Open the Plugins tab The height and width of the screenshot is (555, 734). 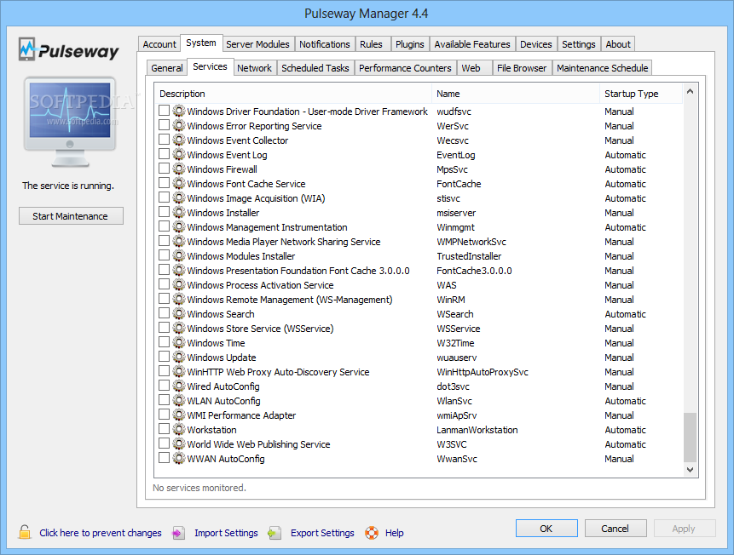coord(409,44)
